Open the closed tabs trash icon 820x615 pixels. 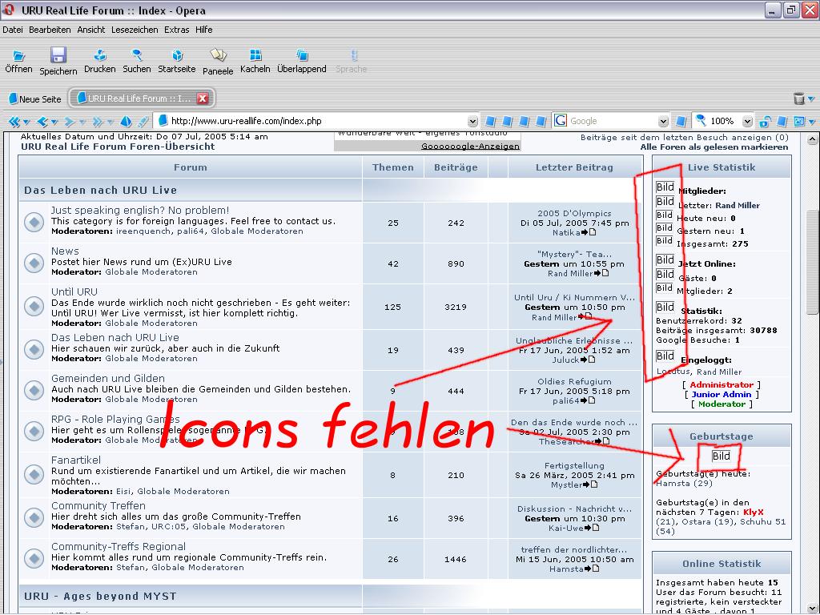pyautogui.click(x=799, y=98)
